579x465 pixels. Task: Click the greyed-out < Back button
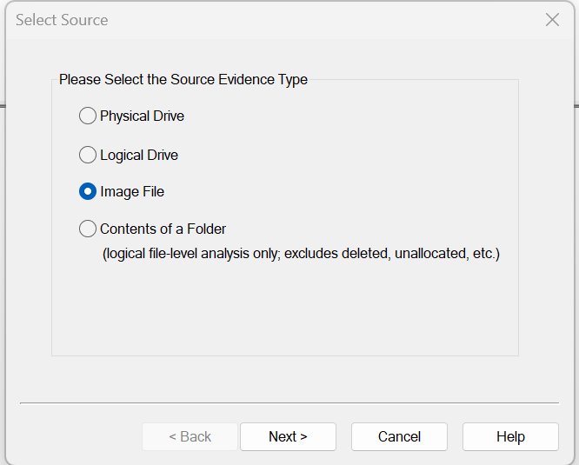tap(190, 436)
